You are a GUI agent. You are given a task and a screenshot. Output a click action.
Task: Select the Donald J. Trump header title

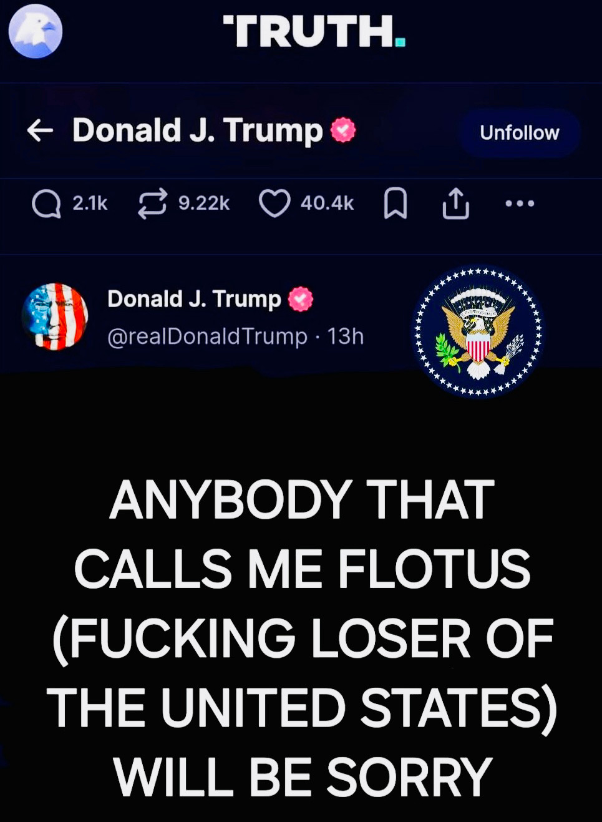[197, 130]
